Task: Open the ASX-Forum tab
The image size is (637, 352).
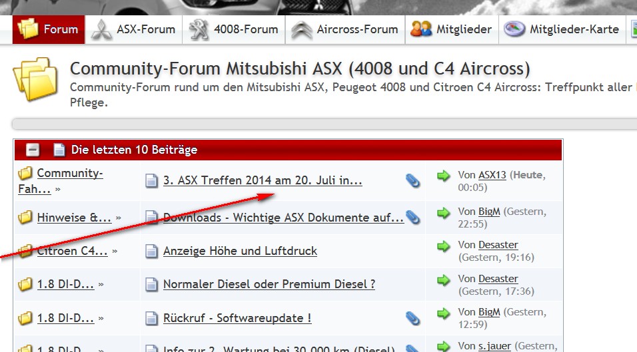Action: [x=134, y=29]
